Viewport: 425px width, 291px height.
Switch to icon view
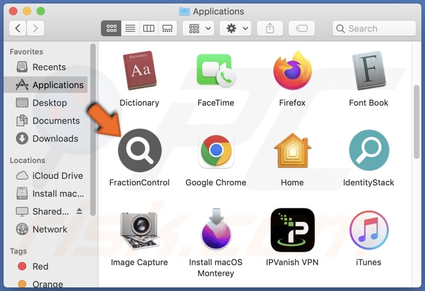(111, 28)
